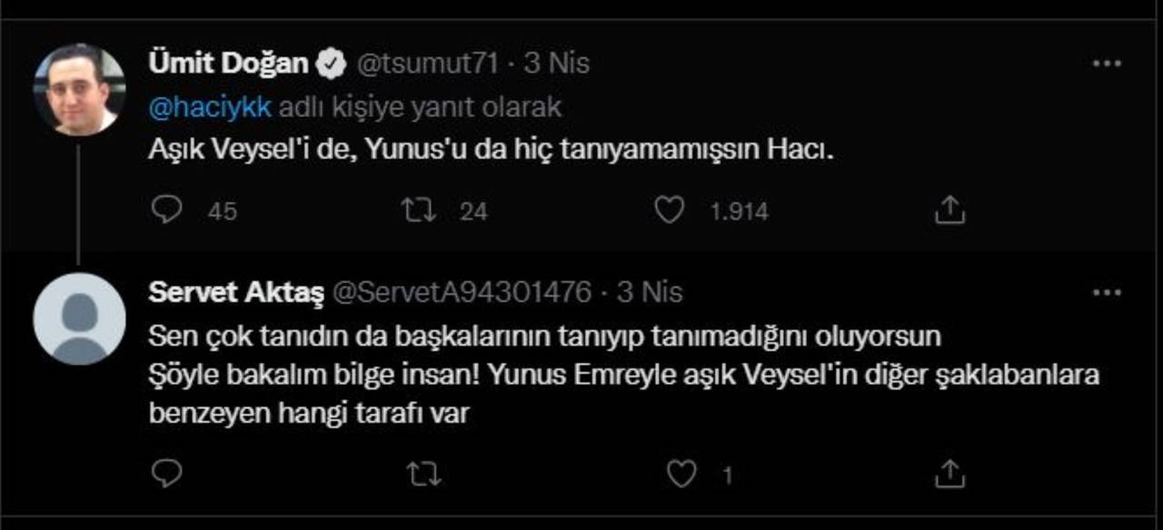This screenshot has width=1163, height=530.
Task: Click Servet Aktaş's default avatar
Action: pyautogui.click(x=79, y=319)
